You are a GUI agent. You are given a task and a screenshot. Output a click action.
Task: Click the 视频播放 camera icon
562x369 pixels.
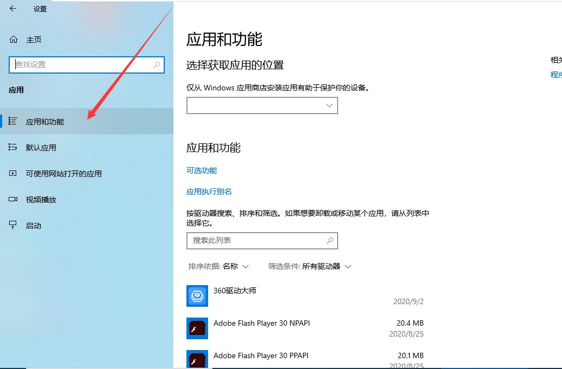(14, 200)
